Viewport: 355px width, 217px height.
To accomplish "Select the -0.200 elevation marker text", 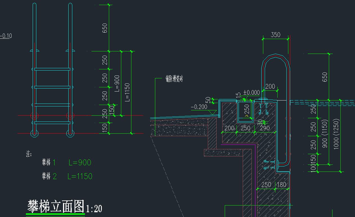I will pyautogui.click(x=199, y=107).
